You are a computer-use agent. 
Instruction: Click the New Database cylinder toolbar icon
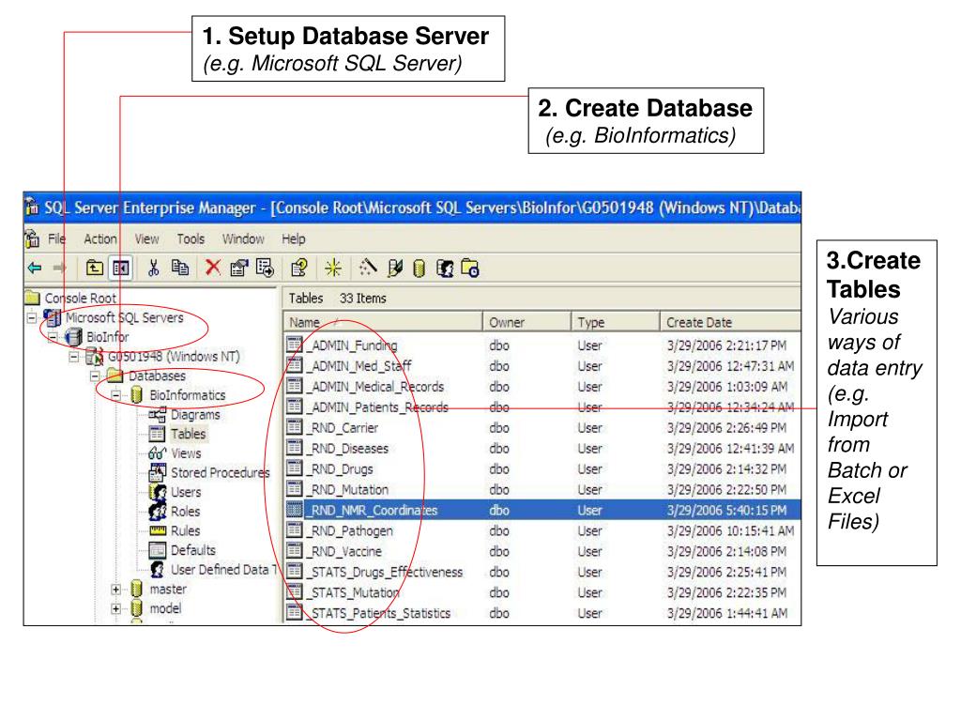[x=419, y=268]
